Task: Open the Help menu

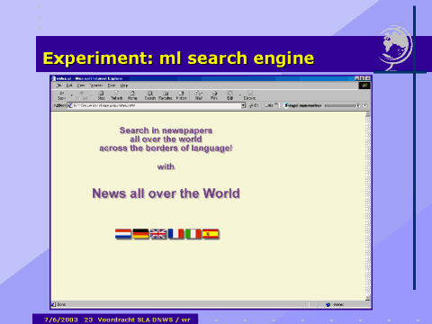Action: pyautogui.click(x=124, y=85)
